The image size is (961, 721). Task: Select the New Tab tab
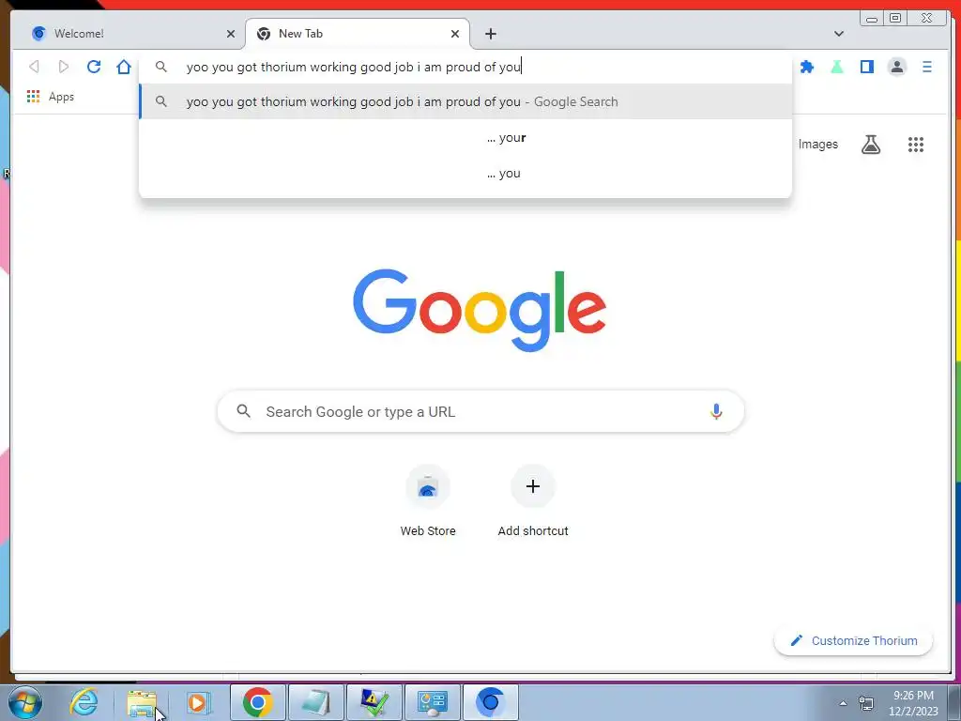358,34
